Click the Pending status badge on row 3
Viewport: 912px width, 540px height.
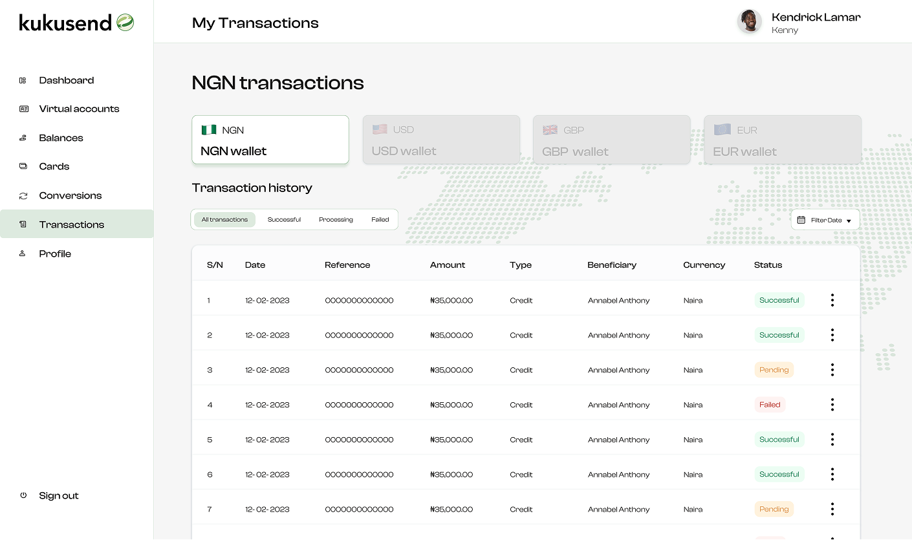[x=774, y=369]
